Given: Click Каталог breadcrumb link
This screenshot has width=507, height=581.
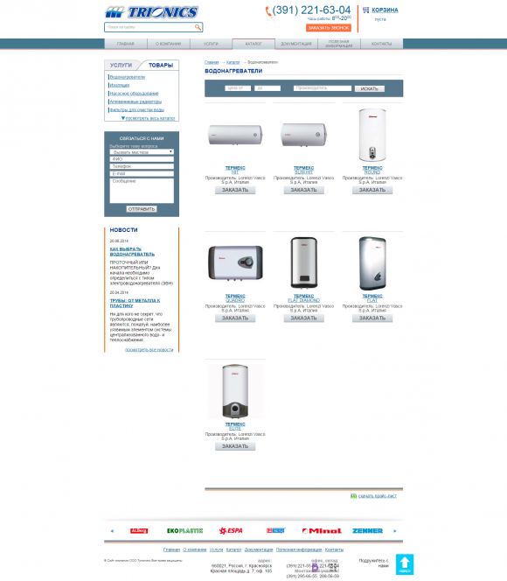Looking at the screenshot, I should [x=233, y=62].
